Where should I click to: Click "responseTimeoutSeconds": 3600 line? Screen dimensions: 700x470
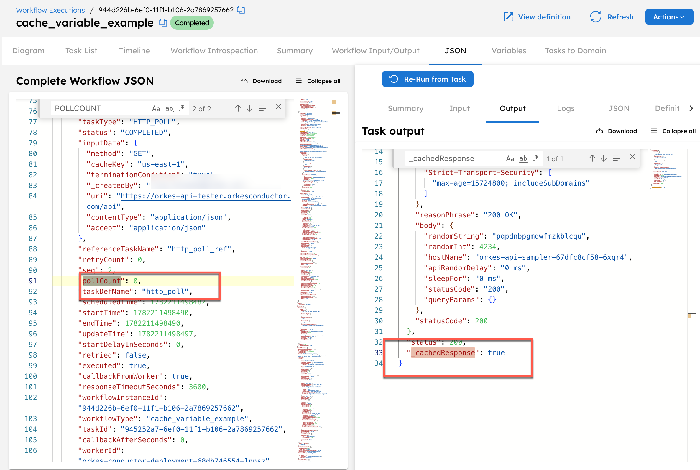144,387
